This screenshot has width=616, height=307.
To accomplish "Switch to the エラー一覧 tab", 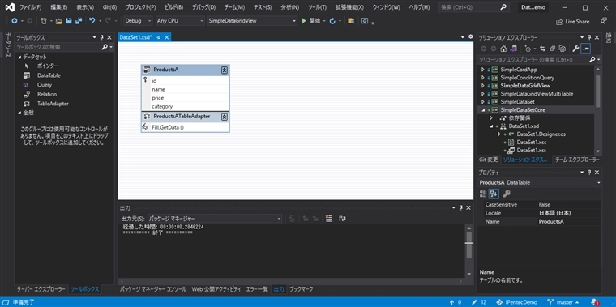I will click(x=257, y=289).
